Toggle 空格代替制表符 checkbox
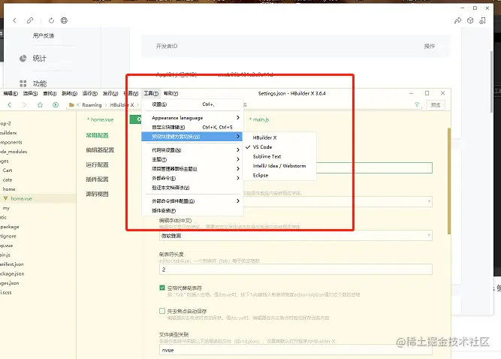The image size is (501, 359). (x=162, y=288)
